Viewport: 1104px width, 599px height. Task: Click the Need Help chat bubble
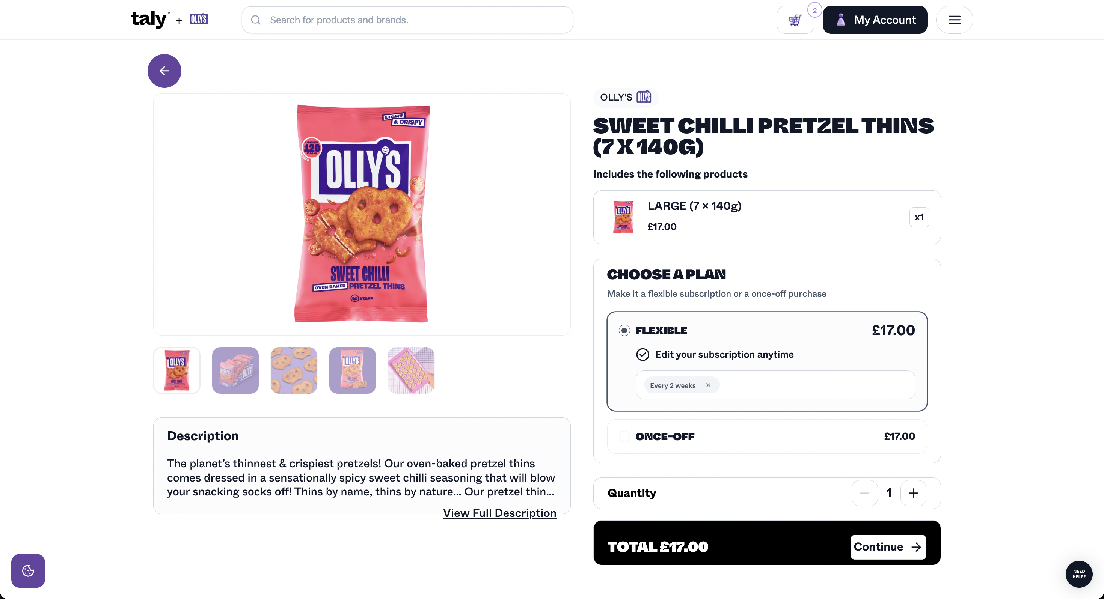[1079, 574]
